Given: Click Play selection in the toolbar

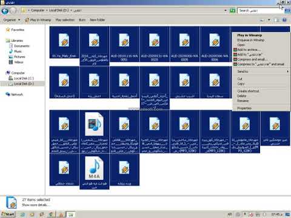Looking at the screenshot, I should pyautogui.click(x=65, y=20).
